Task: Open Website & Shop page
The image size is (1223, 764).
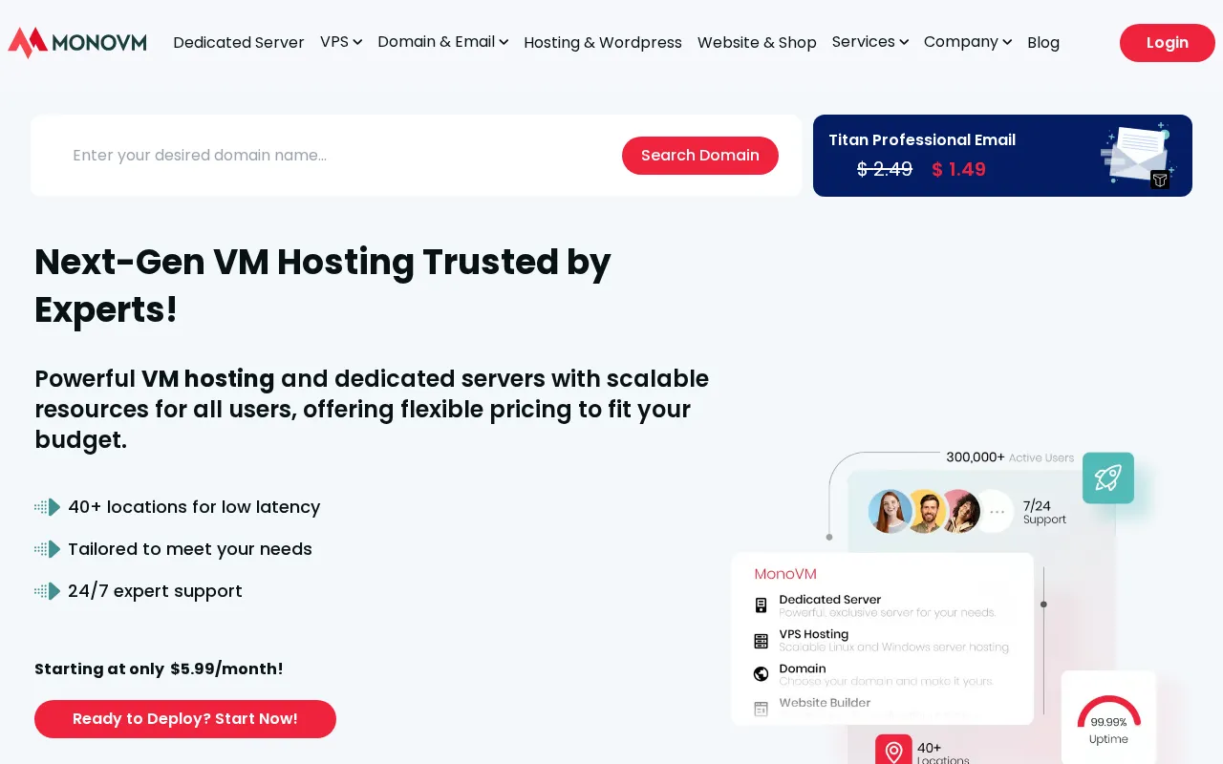Action: tap(757, 43)
